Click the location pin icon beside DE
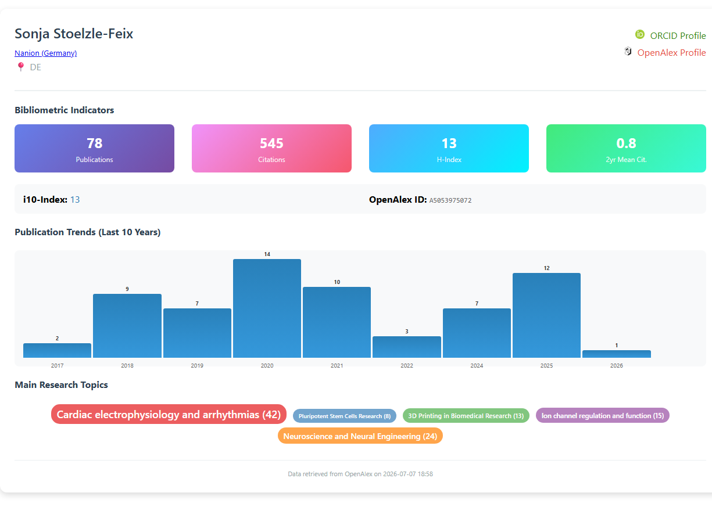Viewport: 712px width, 525px height. (x=21, y=67)
